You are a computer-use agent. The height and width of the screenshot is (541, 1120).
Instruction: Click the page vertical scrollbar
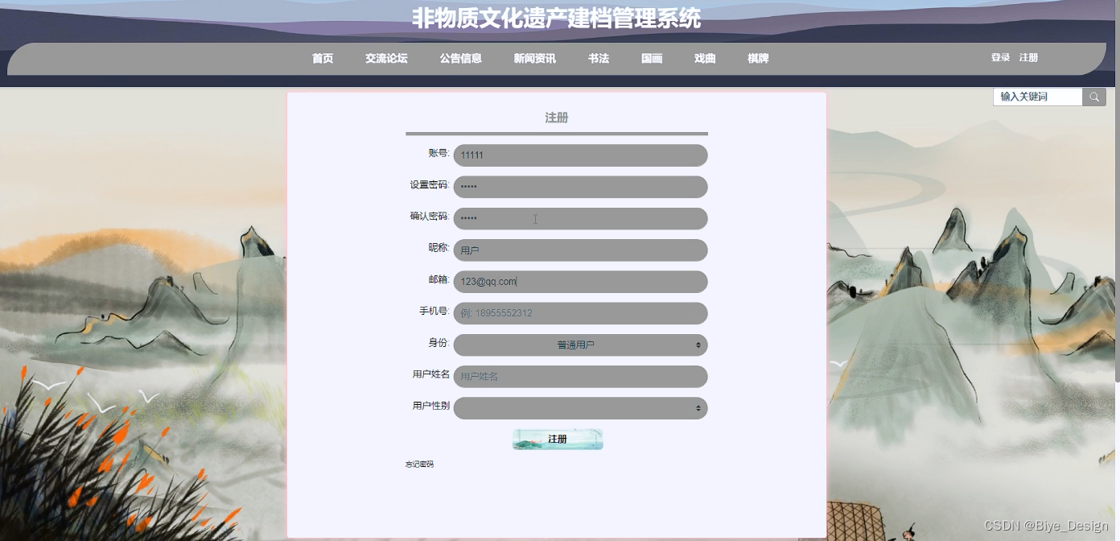click(x=1117, y=193)
